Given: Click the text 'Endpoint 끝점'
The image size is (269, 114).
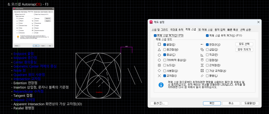Looking at the screenshot, I should pyautogui.click(x=24, y=54).
